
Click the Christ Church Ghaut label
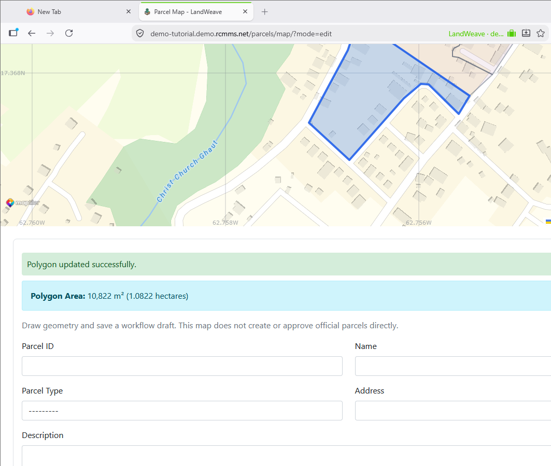coord(187,171)
